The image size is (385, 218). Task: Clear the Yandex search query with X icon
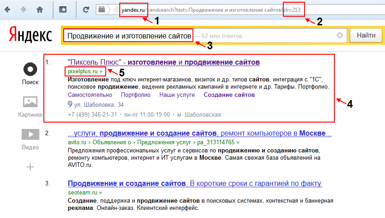340,35
